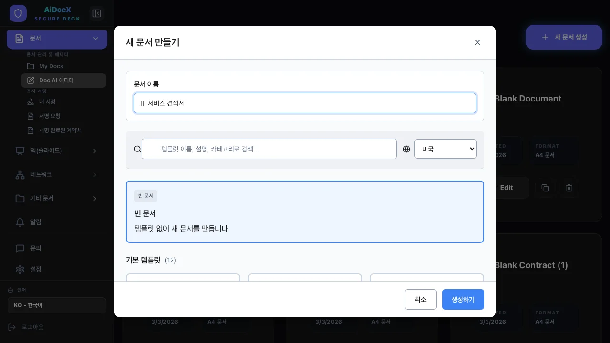The image size is (610, 343).
Task: Open settings via the 설정 gear icon
Action: click(20, 270)
